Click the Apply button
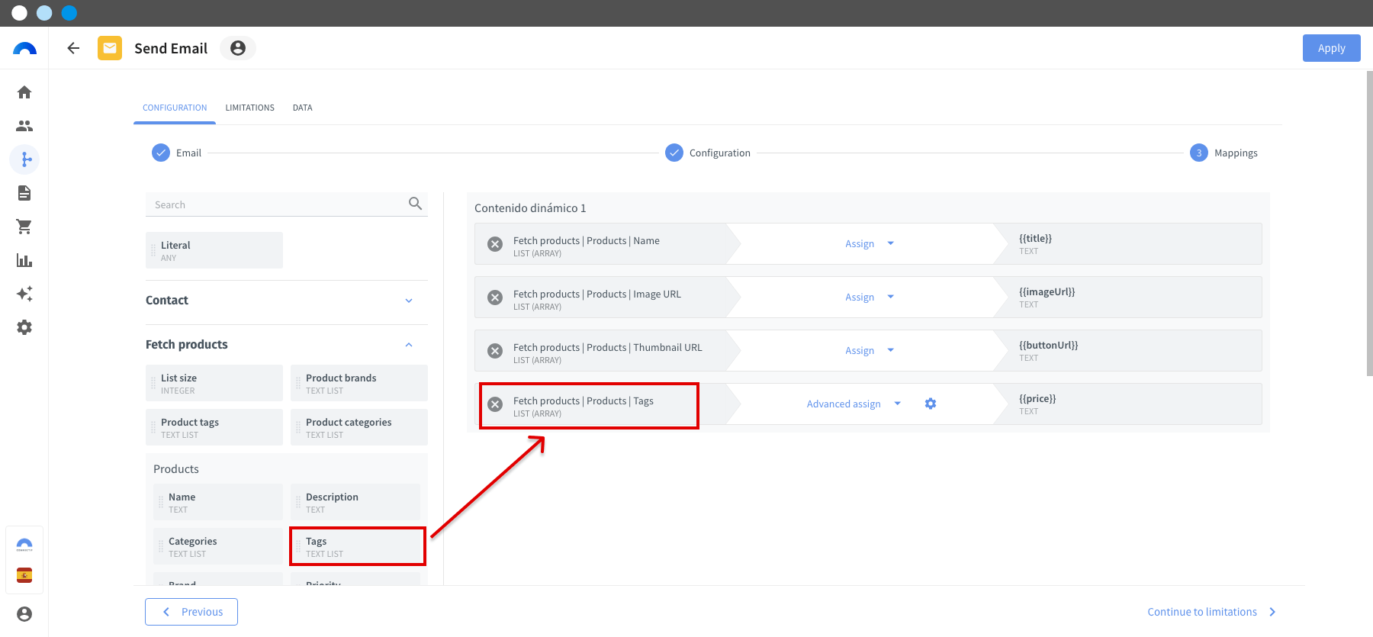 (x=1331, y=48)
